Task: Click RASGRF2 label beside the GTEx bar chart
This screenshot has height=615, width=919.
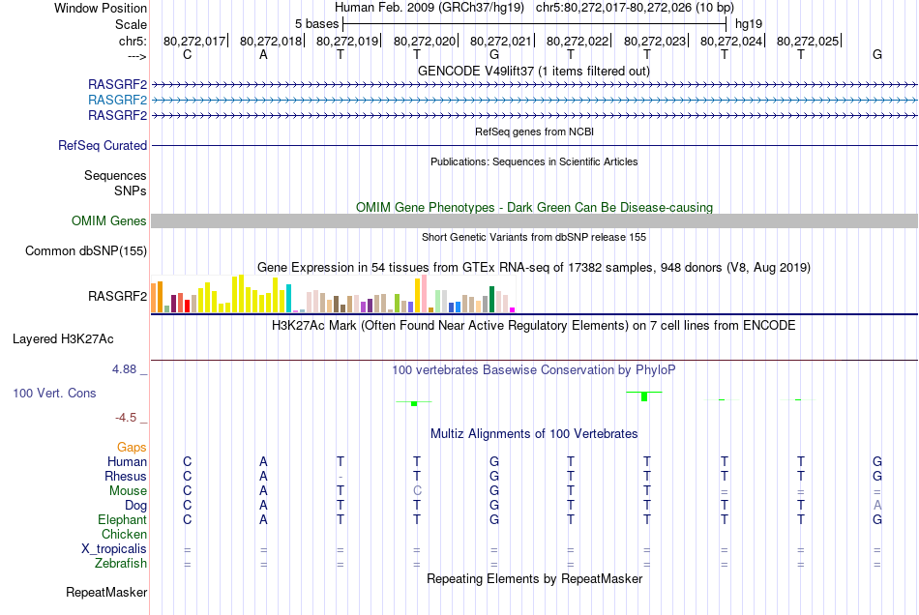Action: point(117,296)
